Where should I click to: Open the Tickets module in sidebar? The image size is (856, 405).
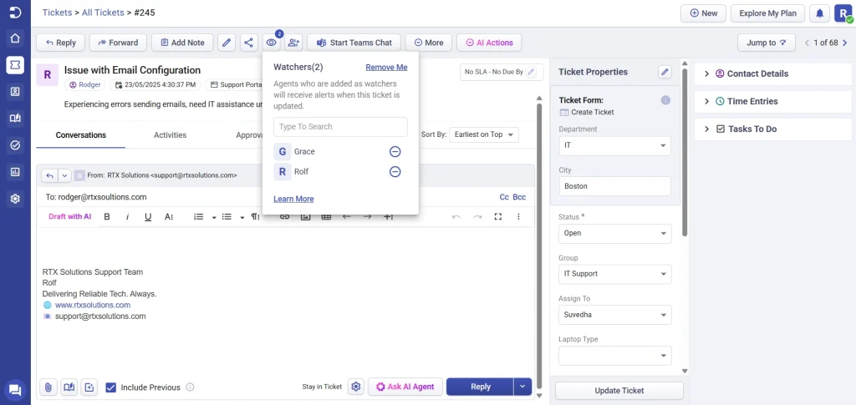tap(15, 65)
